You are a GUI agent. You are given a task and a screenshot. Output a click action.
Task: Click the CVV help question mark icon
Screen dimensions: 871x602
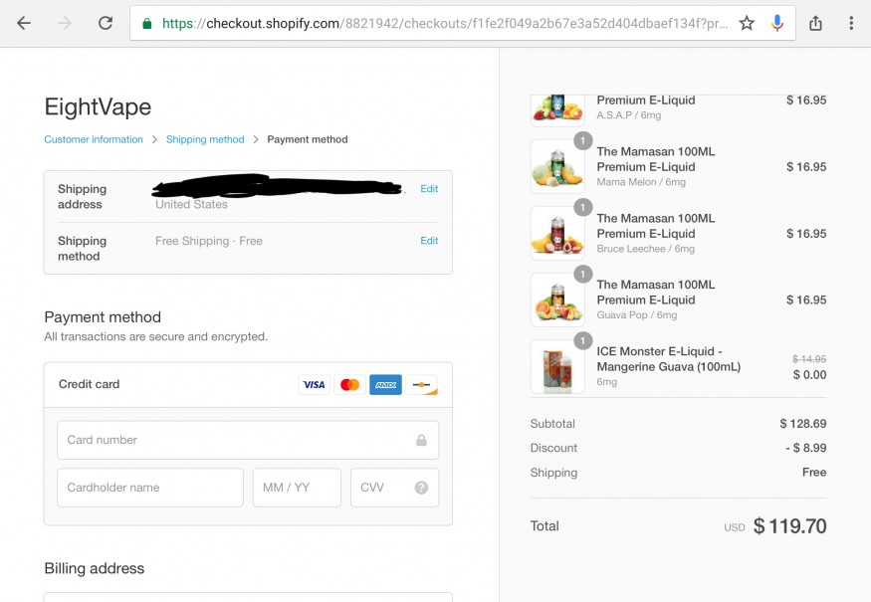422,487
